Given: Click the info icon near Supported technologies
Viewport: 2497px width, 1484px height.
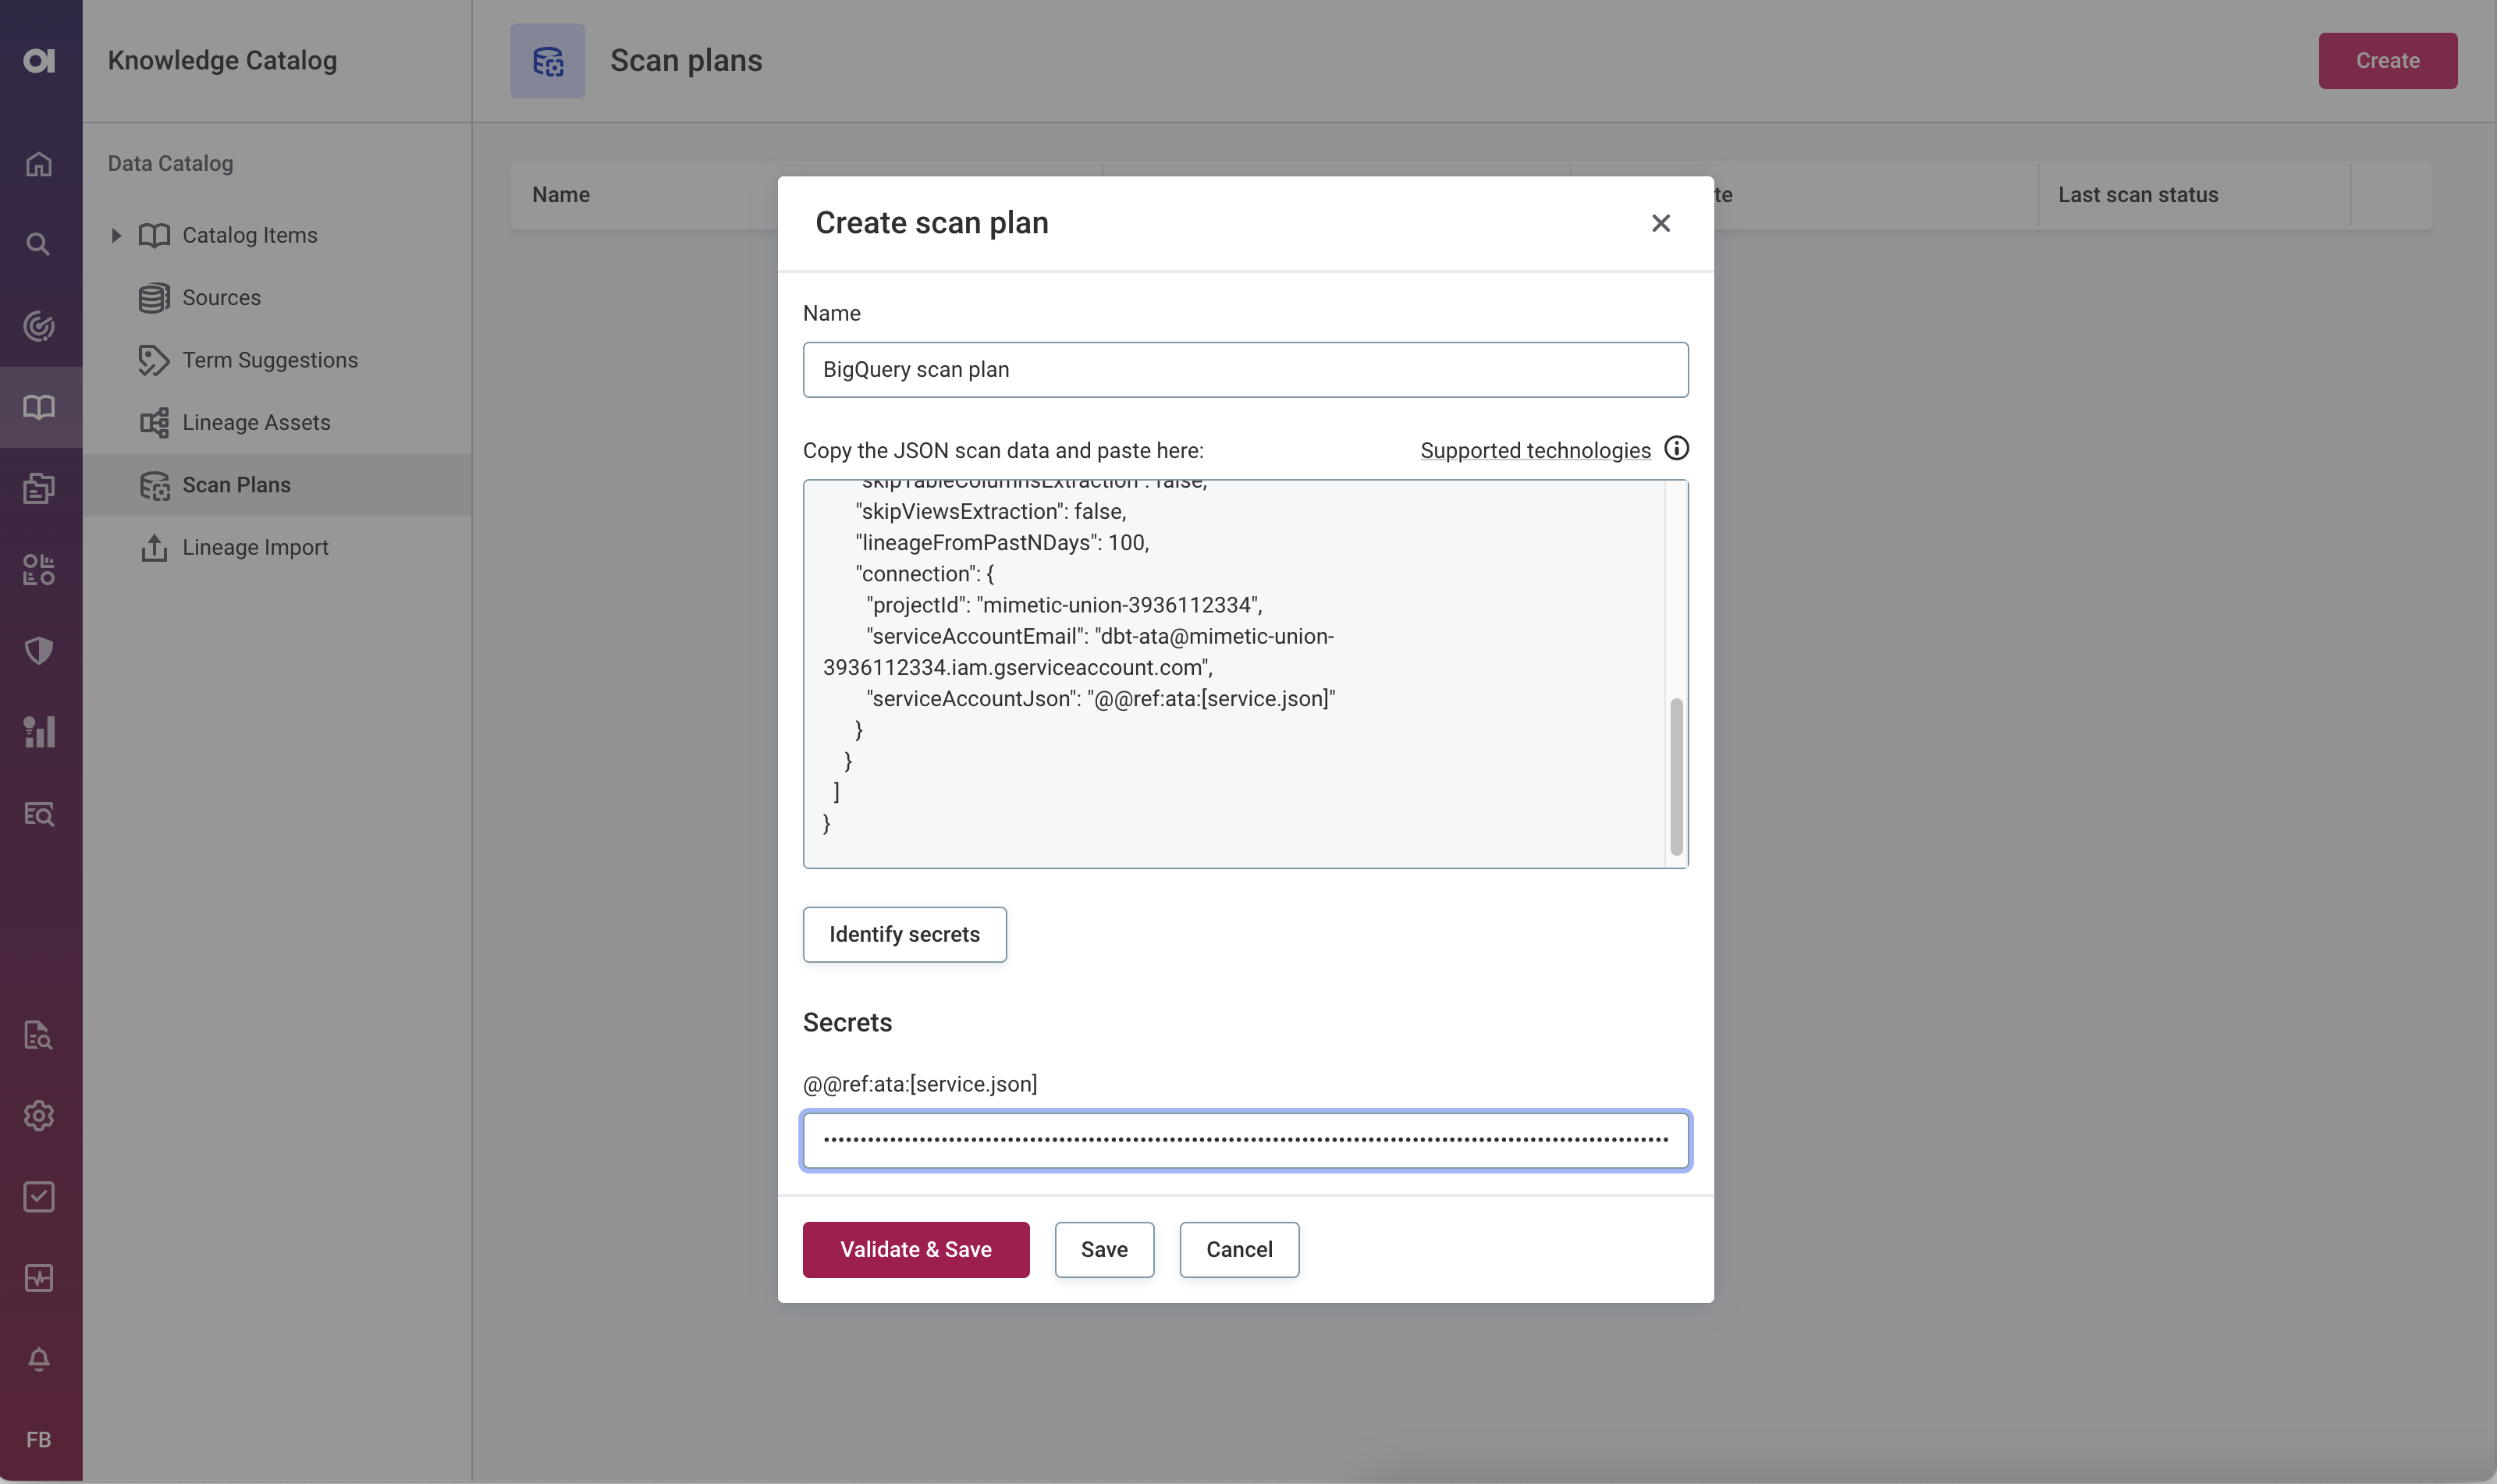Looking at the screenshot, I should (1676, 449).
